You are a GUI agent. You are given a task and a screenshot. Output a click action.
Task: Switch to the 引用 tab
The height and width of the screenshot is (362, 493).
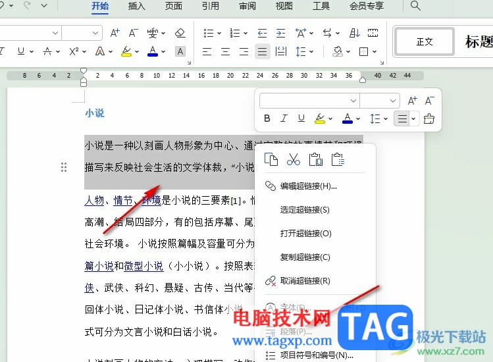211,6
